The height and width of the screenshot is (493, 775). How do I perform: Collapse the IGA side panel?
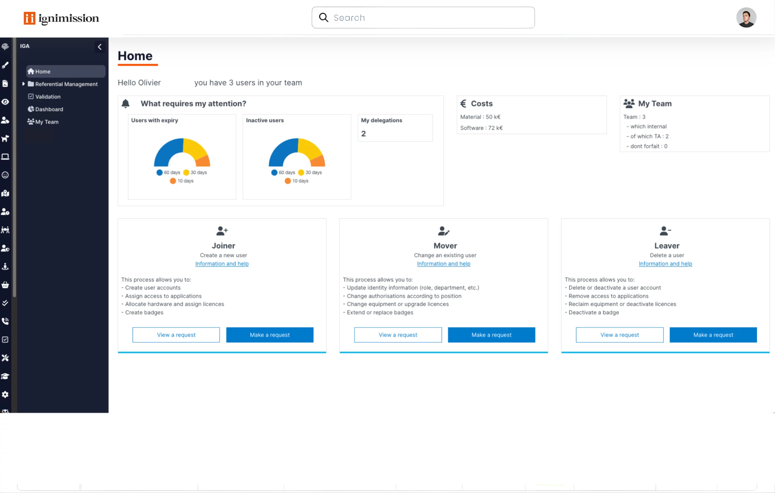click(100, 47)
